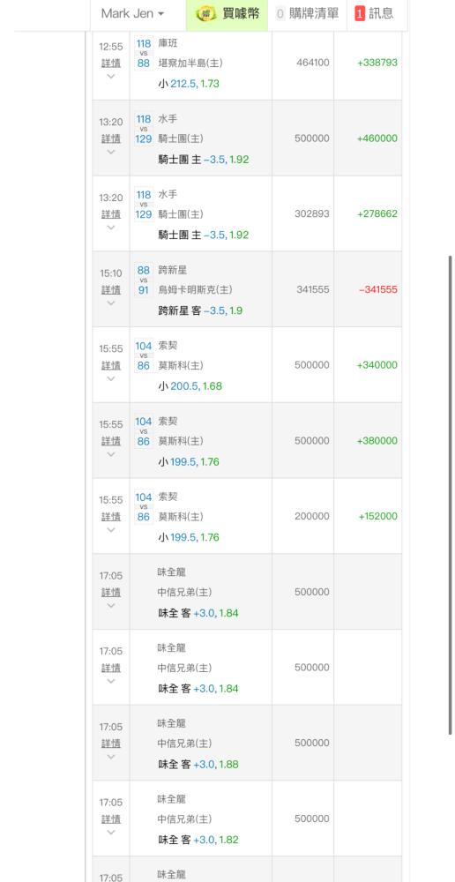Click the red message count badge
Viewport: 455px width, 882px height.
point(360,13)
